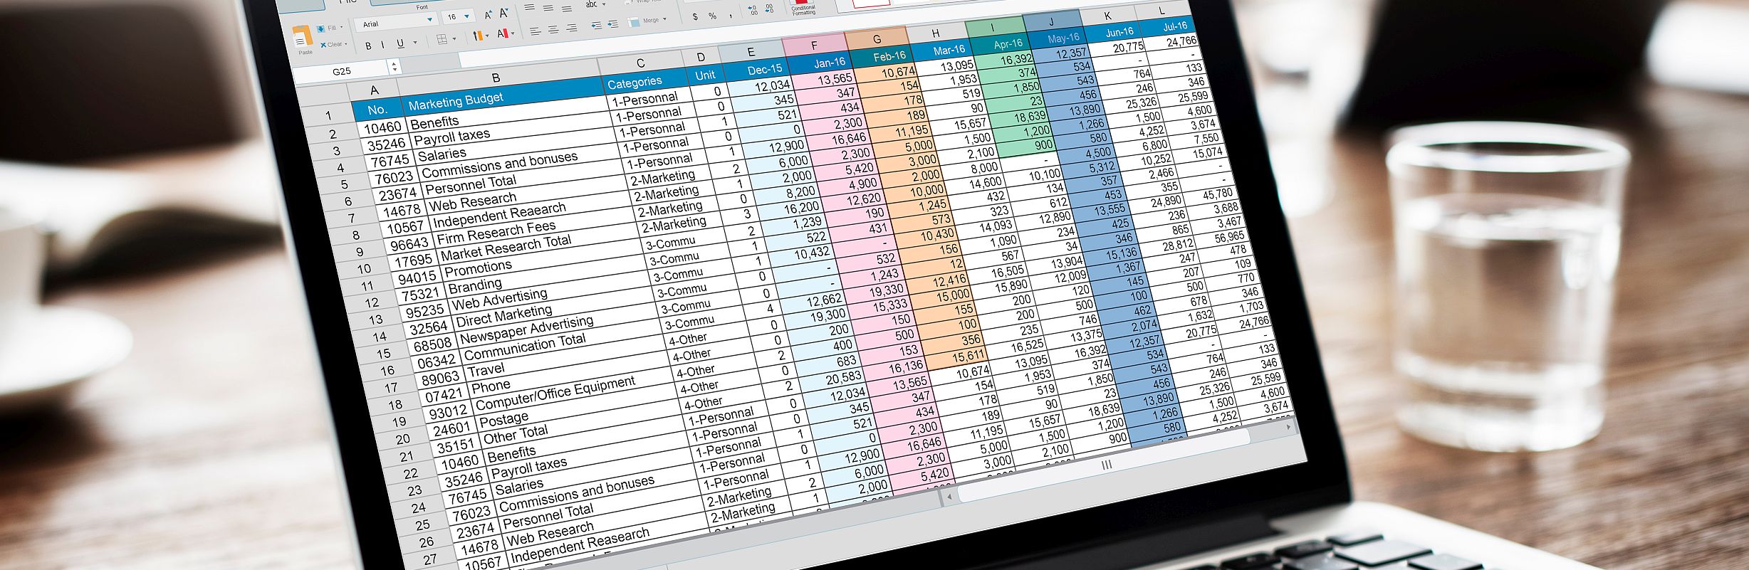This screenshot has height=570, width=1749.
Task: Apply percent number format
Action: pyautogui.click(x=712, y=16)
